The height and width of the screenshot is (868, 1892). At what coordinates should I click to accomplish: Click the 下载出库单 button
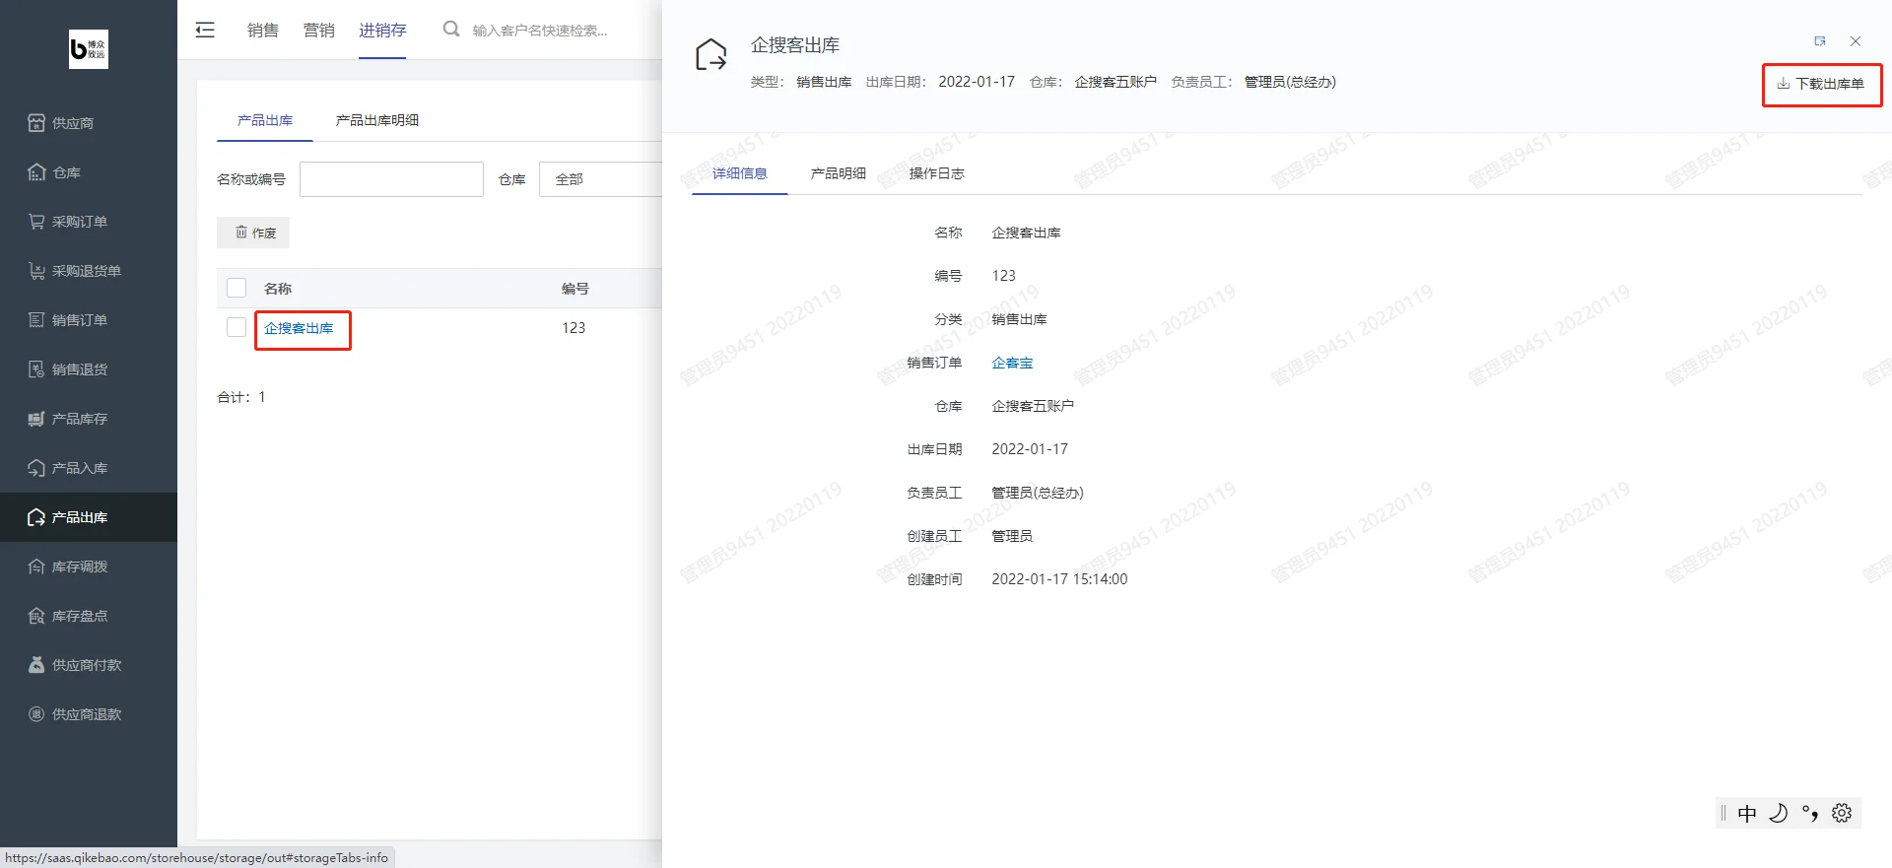tap(1822, 84)
